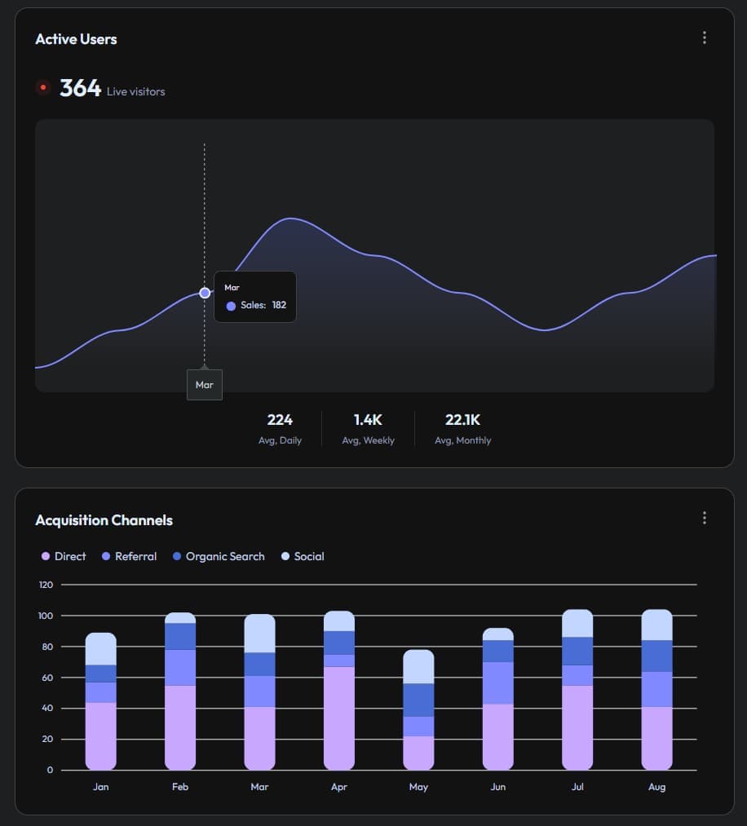Click the Referral segment of Jun bar
The height and width of the screenshot is (826, 747).
pos(498,682)
